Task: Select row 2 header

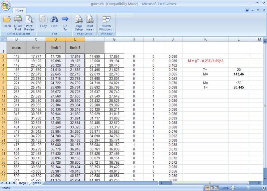Action: click(3, 56)
